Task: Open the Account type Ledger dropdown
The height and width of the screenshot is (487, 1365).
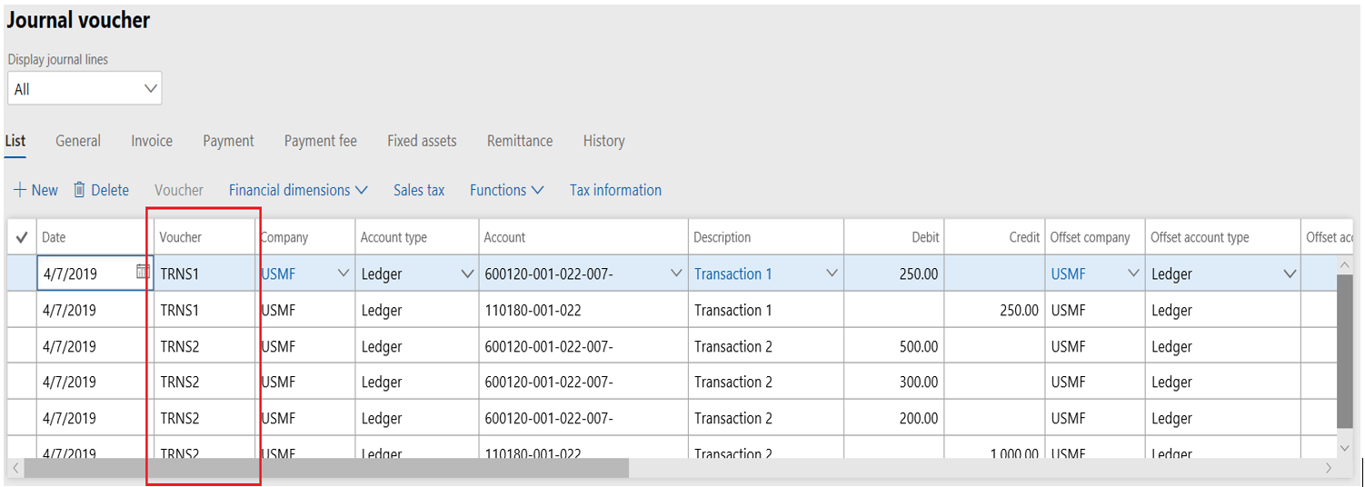Action: (x=467, y=273)
